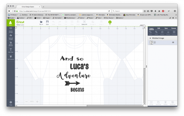Click the zoom in plus button
Screen dimensions: 184x116
(x=37, y=102)
